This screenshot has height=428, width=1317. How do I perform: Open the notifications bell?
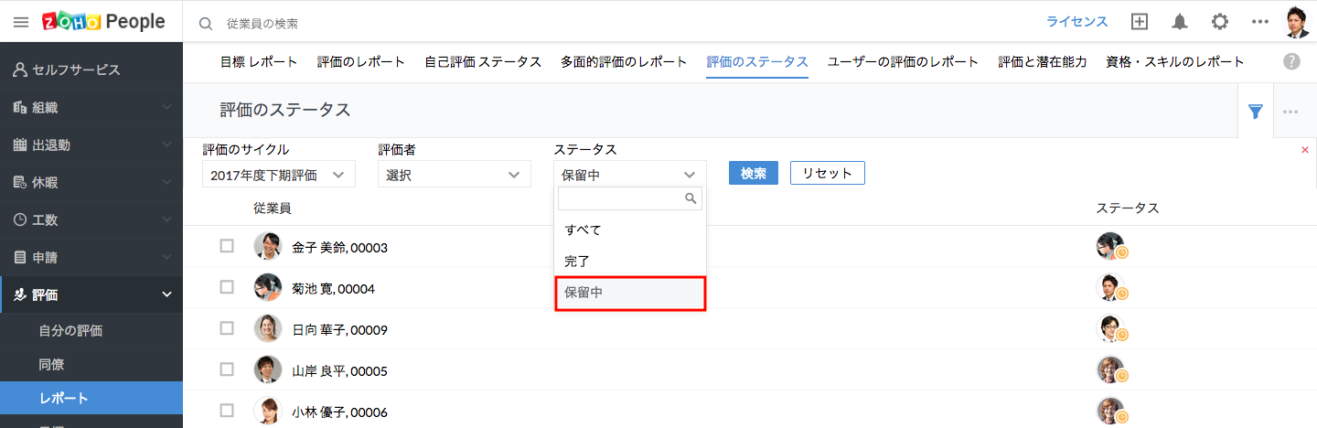tap(1180, 22)
